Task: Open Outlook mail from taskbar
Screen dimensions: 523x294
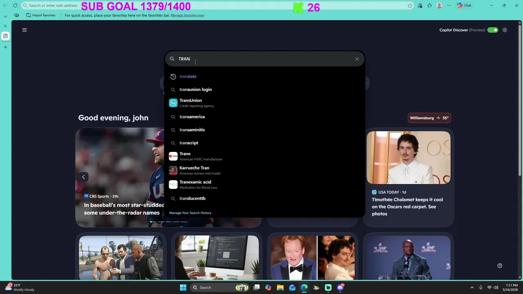Action: [x=292, y=287]
